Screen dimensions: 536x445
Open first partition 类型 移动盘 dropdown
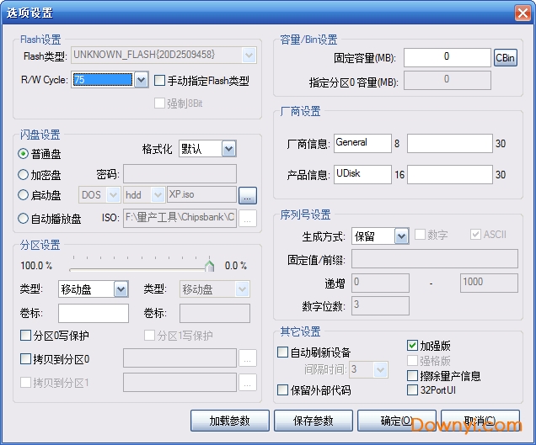[x=121, y=289]
